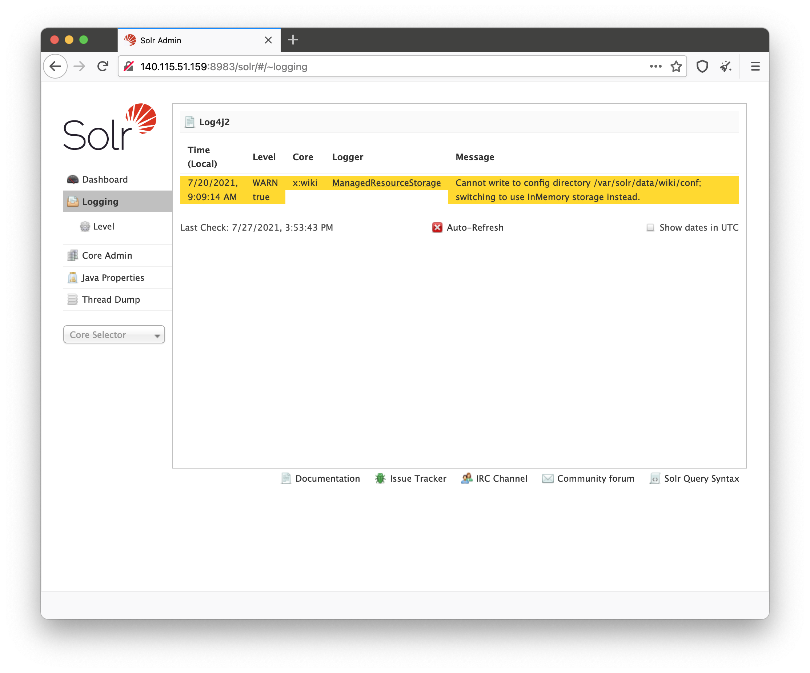
Task: Click the Logger column header
Action: pos(348,157)
